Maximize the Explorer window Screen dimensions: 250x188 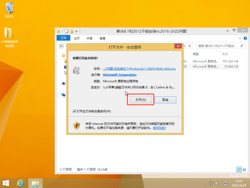(x=234, y=30)
